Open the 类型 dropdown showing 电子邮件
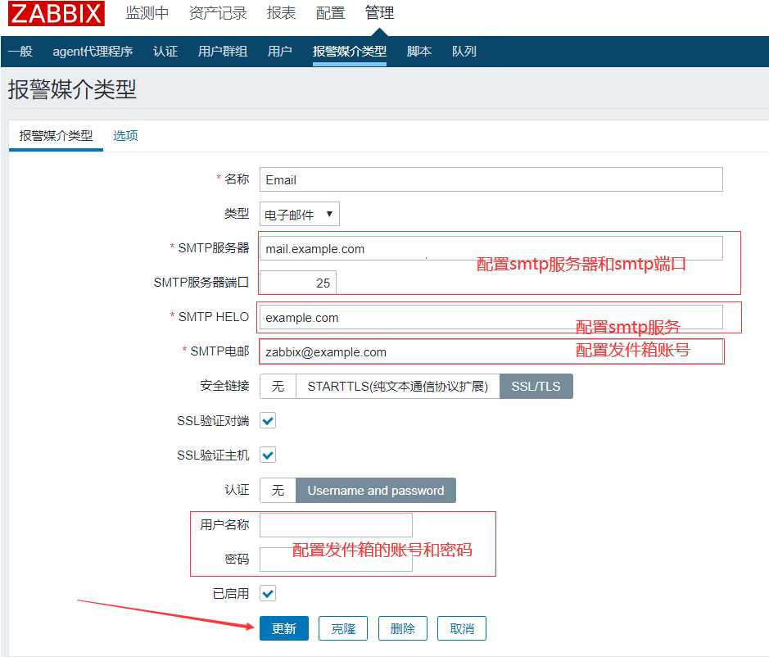This screenshot has height=657, width=769. [299, 214]
